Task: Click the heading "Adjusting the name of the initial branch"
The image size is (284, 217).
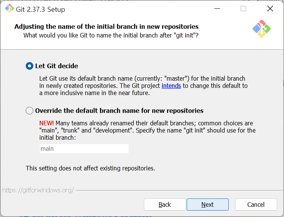Action: pos(106,27)
